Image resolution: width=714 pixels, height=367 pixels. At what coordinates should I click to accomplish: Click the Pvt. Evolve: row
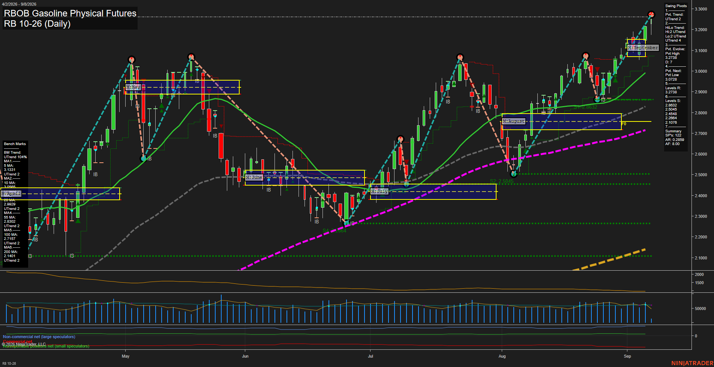(675, 49)
